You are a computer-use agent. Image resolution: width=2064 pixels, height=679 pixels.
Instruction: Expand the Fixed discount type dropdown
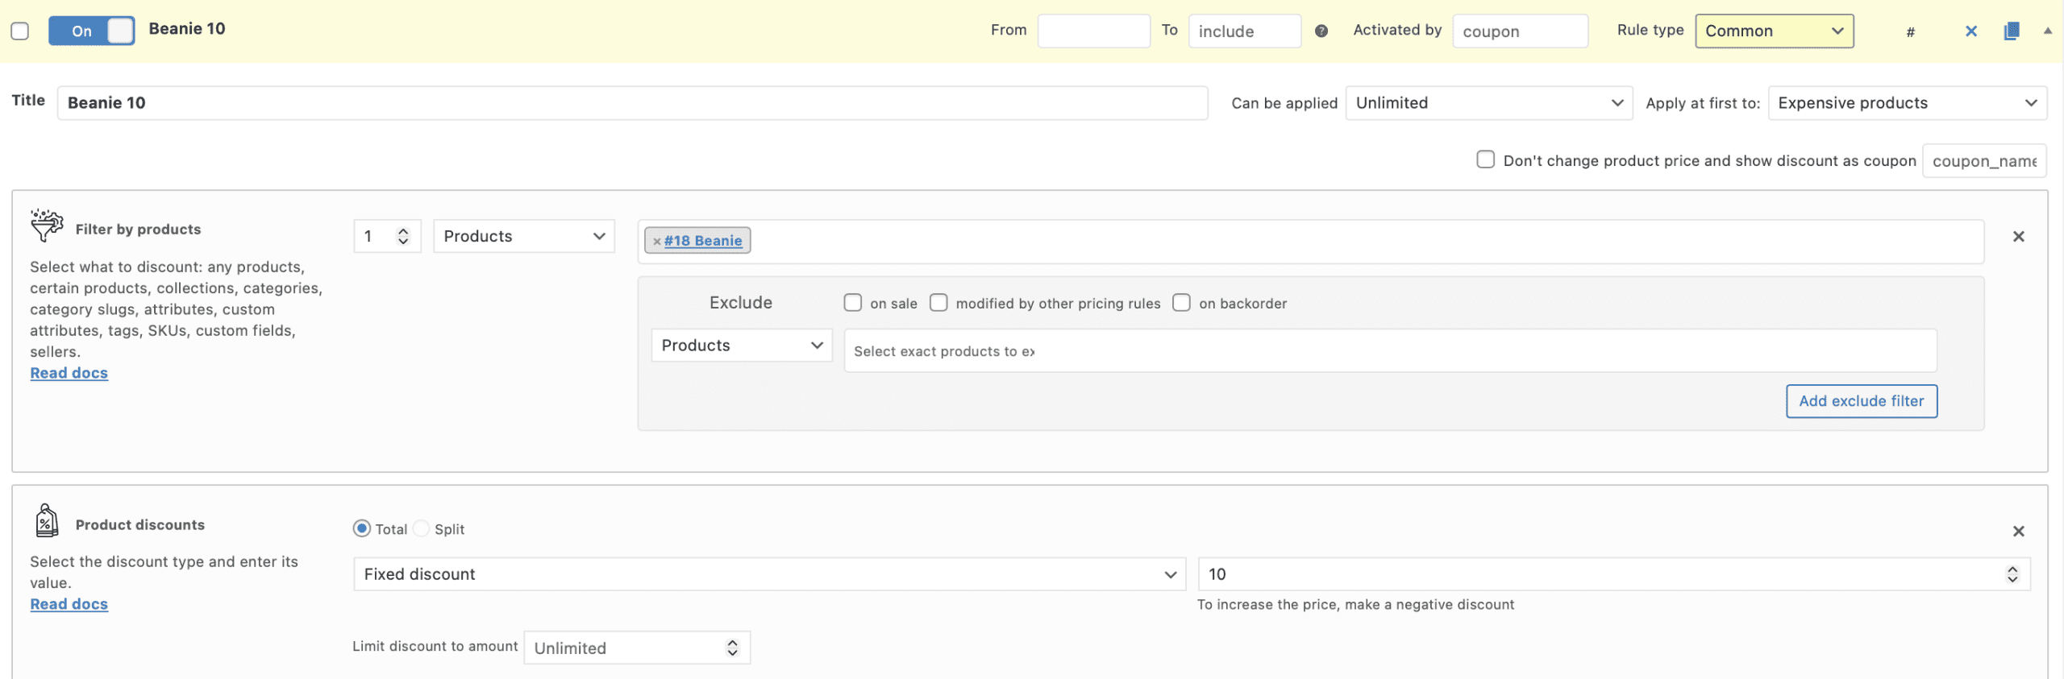pyautogui.click(x=769, y=574)
